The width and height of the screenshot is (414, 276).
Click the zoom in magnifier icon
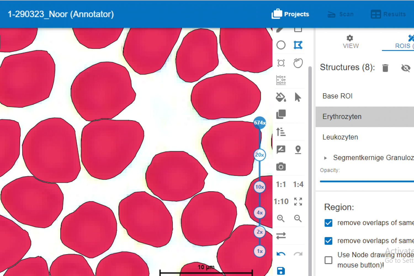click(x=281, y=218)
